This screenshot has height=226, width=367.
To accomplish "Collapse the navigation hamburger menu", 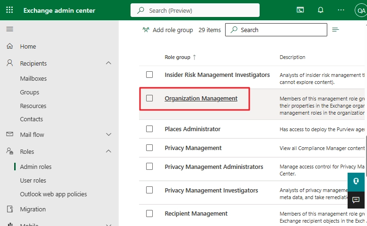I will [x=9, y=29].
